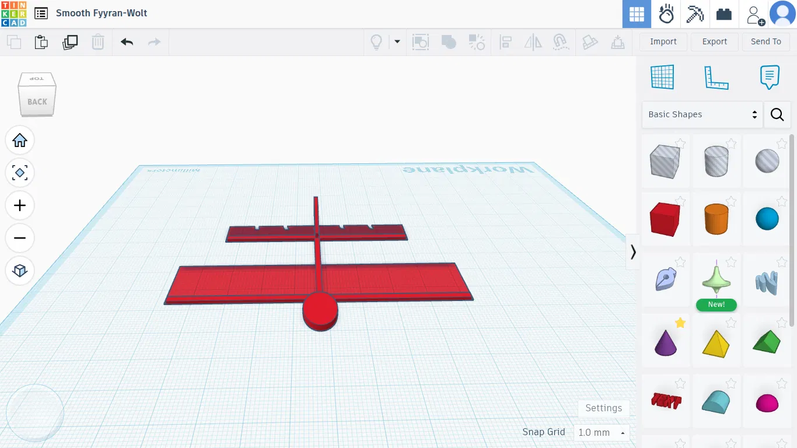Select the green spinning top New shape
Screen dimensions: 797x448
coord(716,280)
